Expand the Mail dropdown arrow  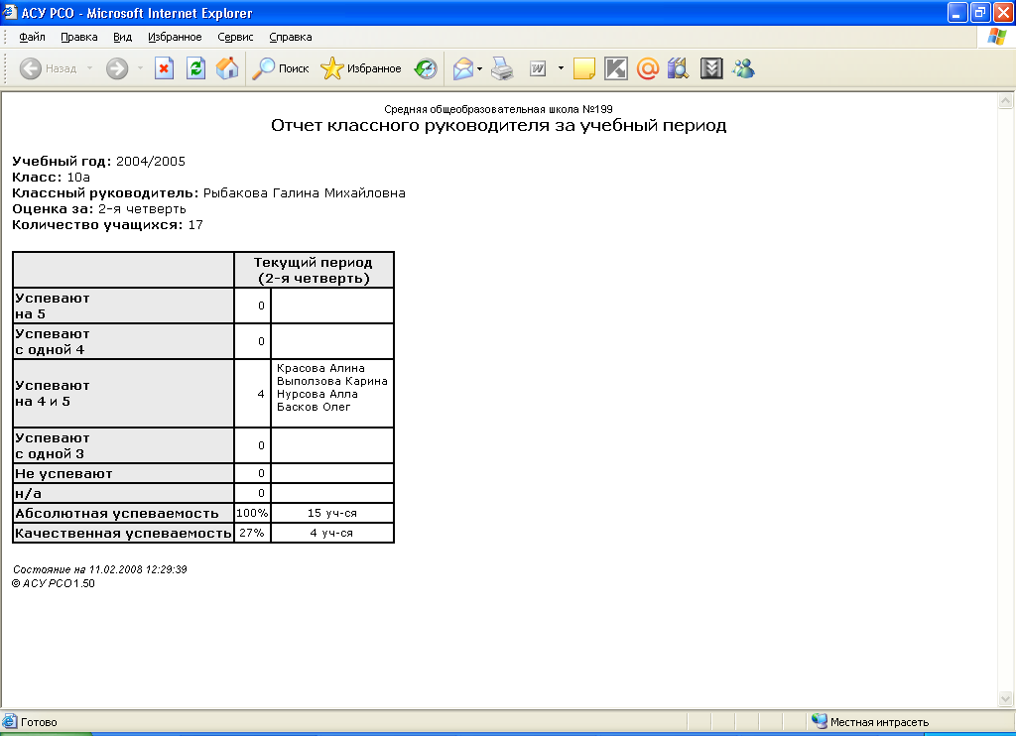coord(479,68)
